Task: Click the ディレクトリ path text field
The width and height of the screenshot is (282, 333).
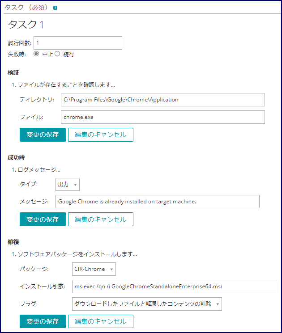Action: tap(163, 100)
